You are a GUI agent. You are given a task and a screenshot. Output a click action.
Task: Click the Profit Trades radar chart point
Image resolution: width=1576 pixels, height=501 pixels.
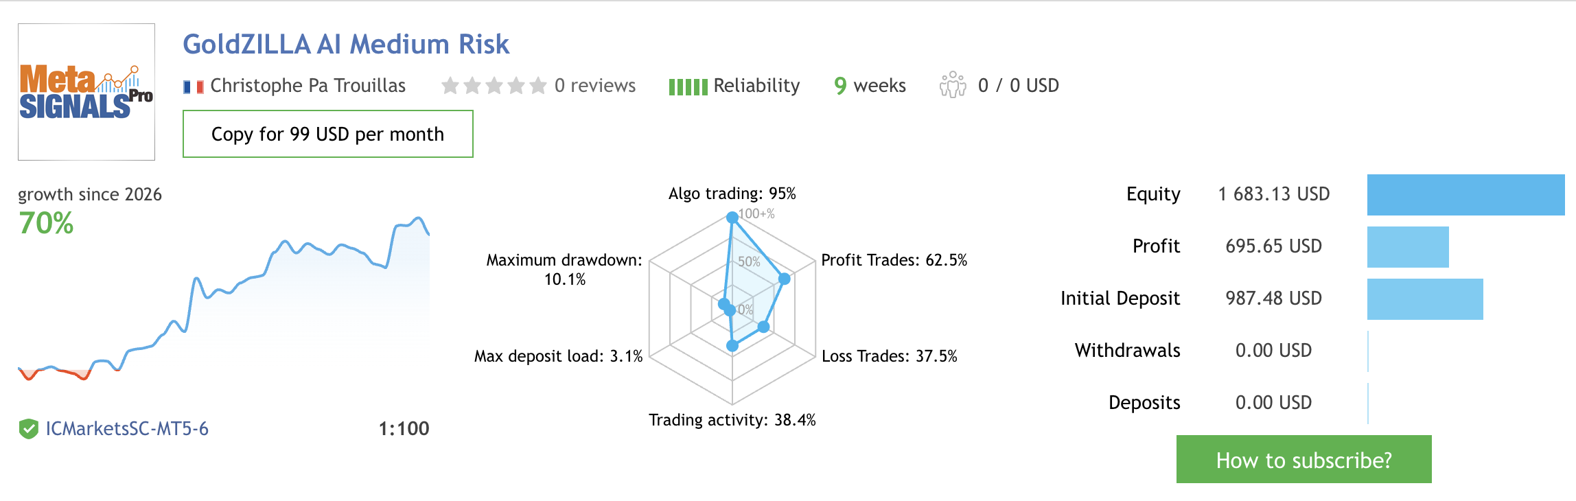point(785,279)
